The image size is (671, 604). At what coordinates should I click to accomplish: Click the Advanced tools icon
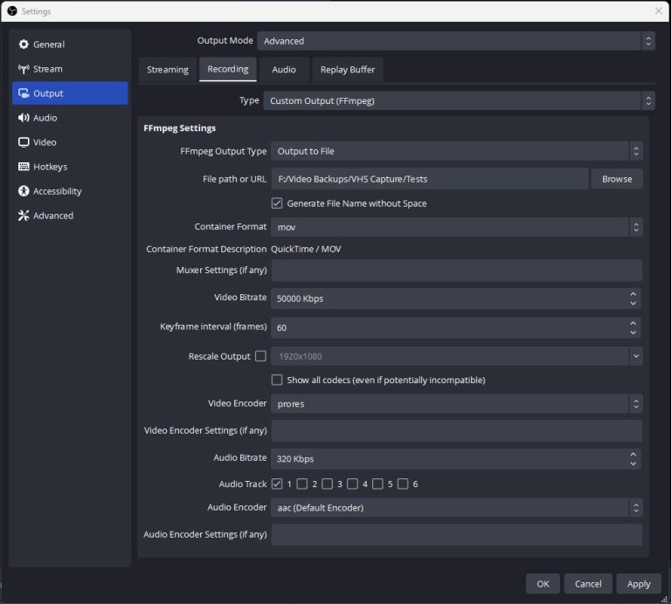click(24, 216)
